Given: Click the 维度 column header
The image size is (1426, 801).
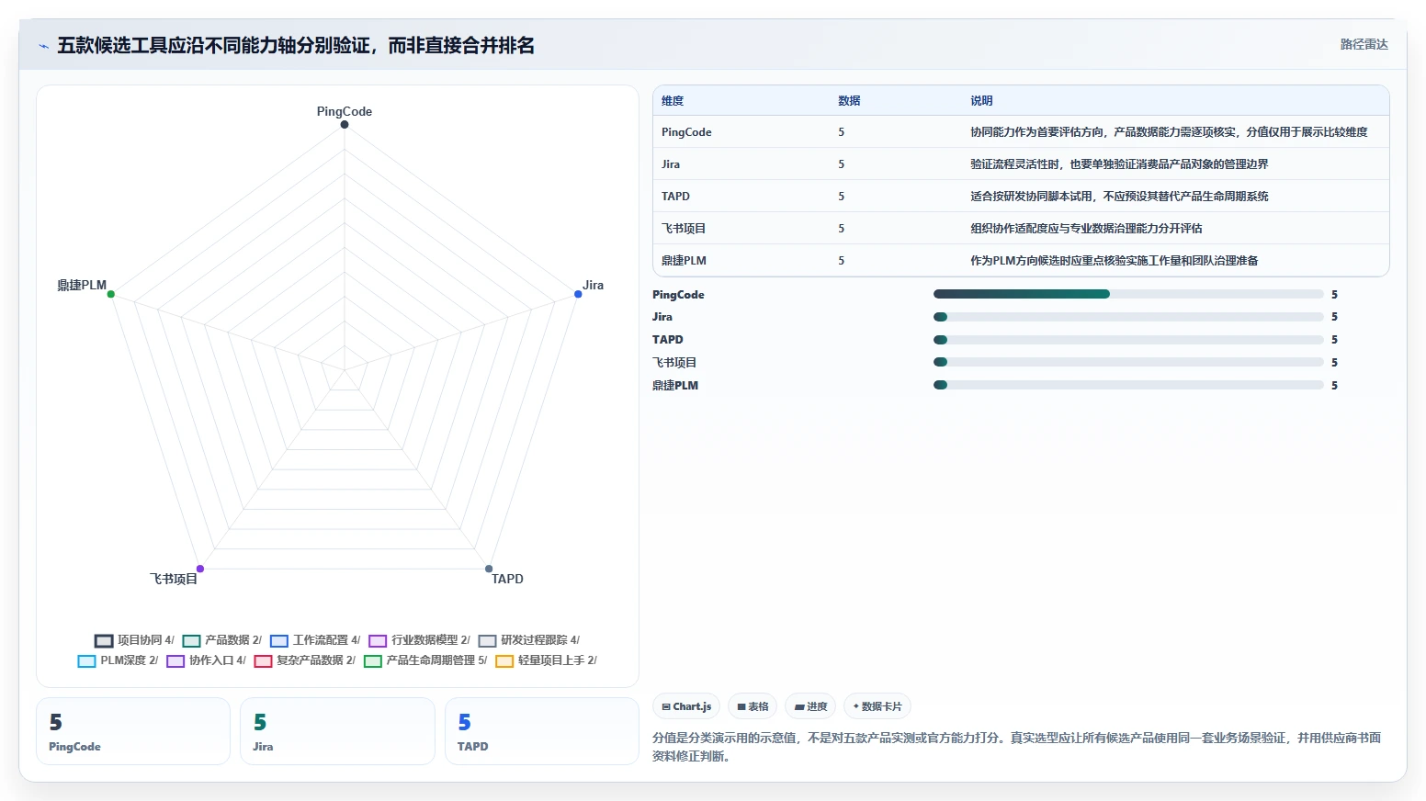Looking at the screenshot, I should (673, 101).
